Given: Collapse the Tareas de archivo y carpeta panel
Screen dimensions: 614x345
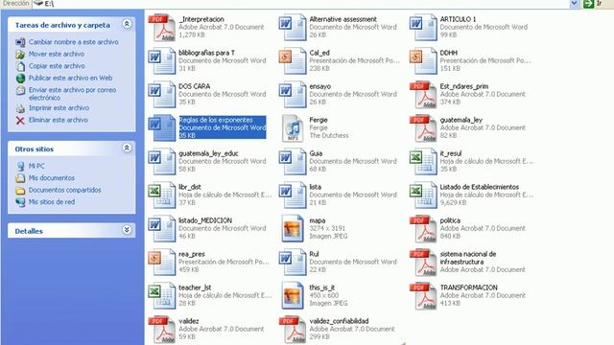Looking at the screenshot, I should (x=127, y=24).
